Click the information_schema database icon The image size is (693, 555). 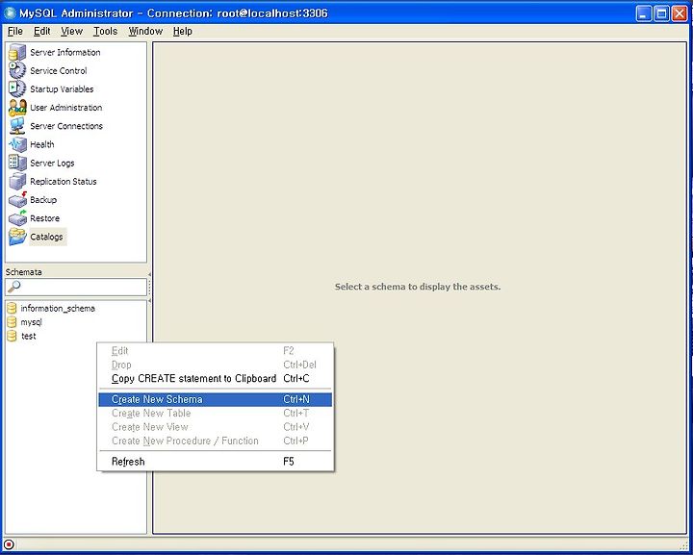(12, 308)
